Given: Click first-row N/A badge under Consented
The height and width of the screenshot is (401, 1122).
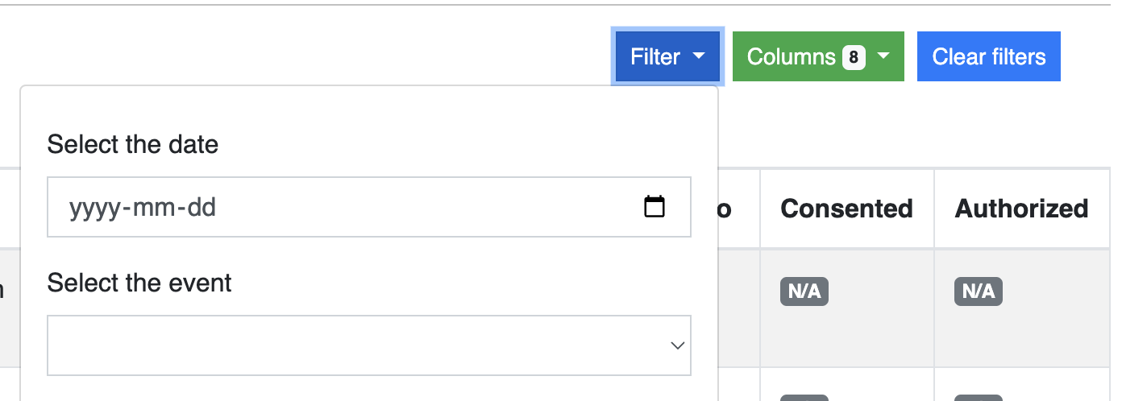Looking at the screenshot, I should point(804,291).
